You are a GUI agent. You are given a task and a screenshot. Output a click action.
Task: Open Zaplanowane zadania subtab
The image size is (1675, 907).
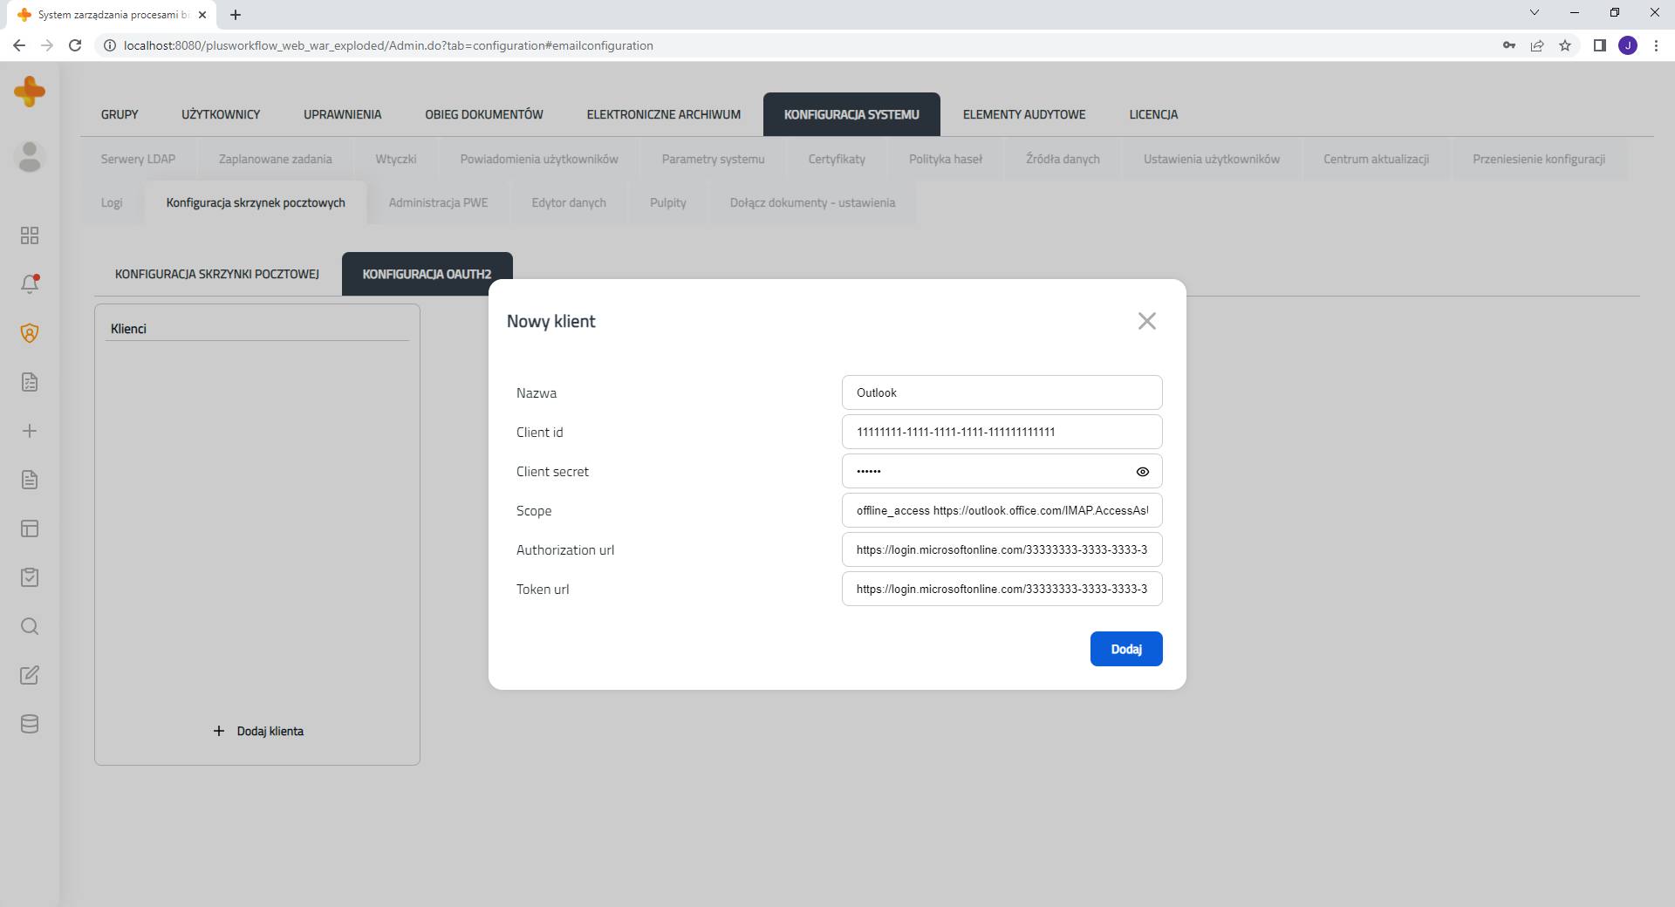click(276, 159)
